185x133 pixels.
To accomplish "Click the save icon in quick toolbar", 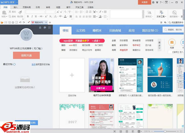I will 6,22.
